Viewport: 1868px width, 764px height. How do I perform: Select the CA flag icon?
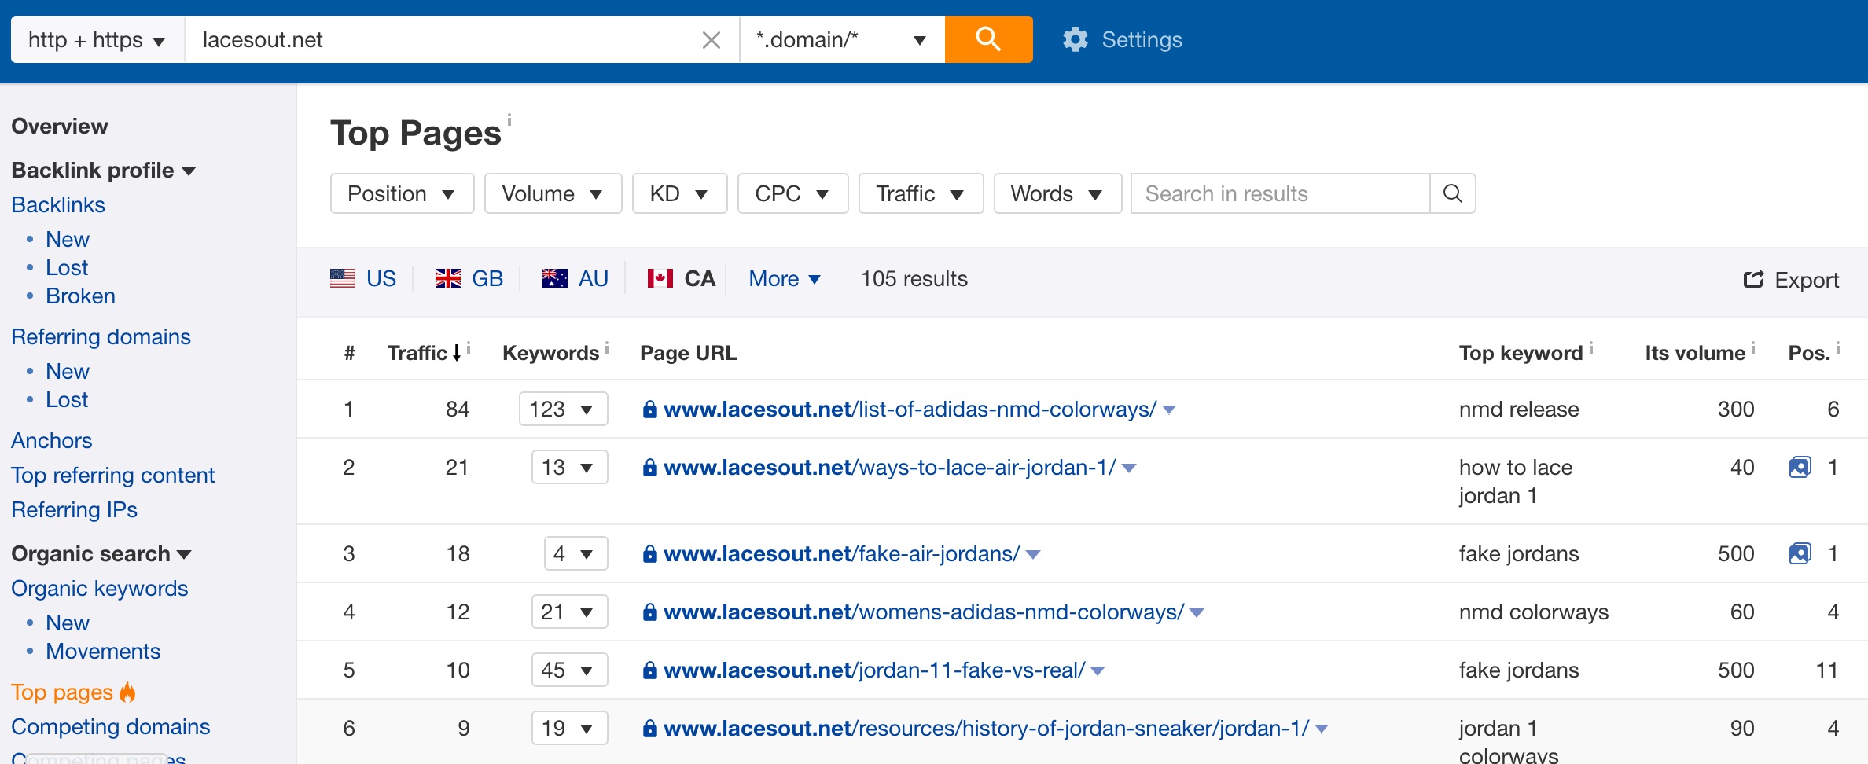tap(660, 278)
